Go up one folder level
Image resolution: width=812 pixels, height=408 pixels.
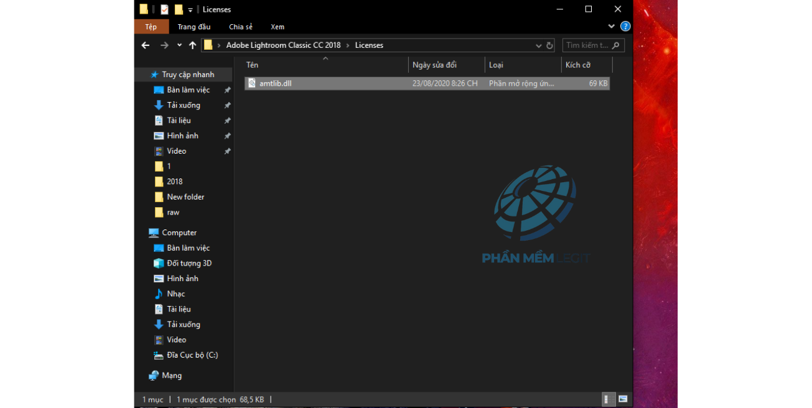point(193,45)
